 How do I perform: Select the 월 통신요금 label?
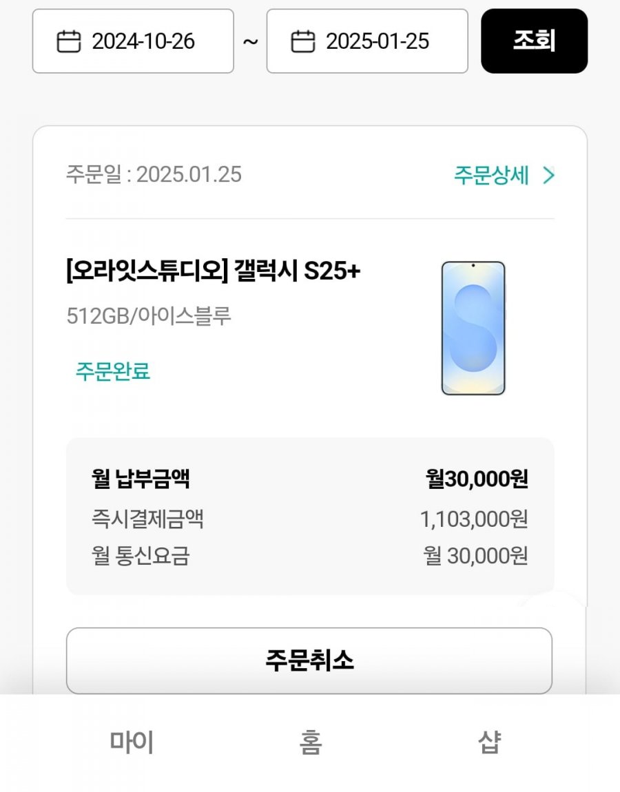141,556
